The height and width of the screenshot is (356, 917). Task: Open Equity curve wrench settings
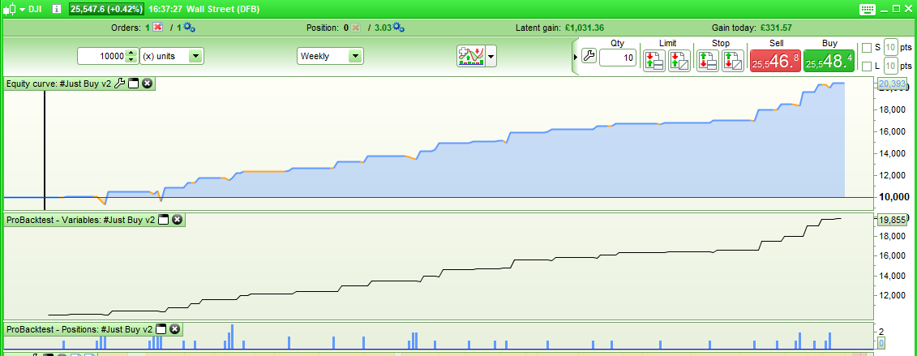click(x=119, y=84)
